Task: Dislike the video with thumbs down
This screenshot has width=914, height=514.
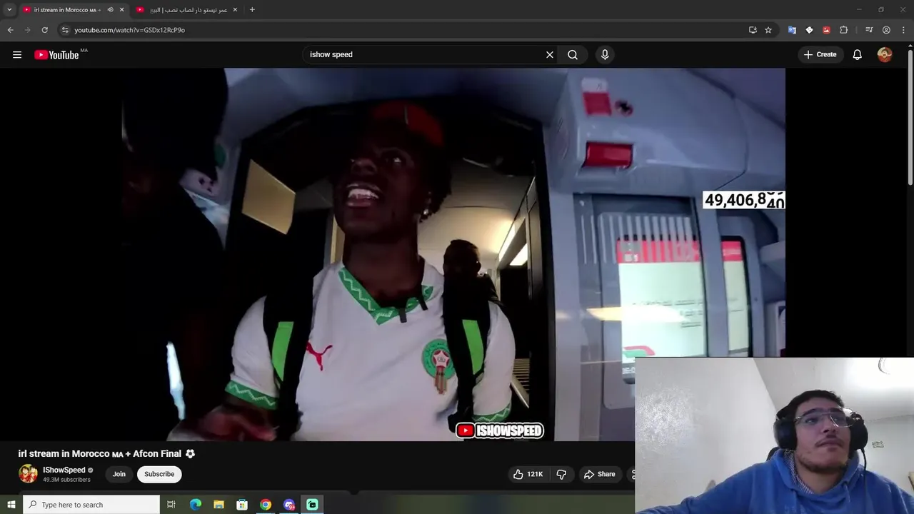Action: [561, 474]
